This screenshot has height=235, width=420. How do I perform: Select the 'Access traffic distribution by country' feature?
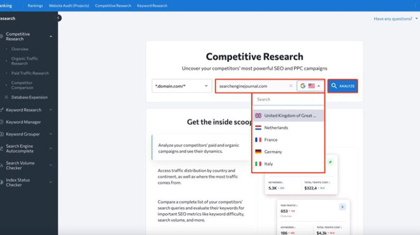tap(198, 176)
